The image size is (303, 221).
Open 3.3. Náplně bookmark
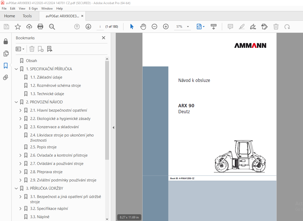click(40, 217)
